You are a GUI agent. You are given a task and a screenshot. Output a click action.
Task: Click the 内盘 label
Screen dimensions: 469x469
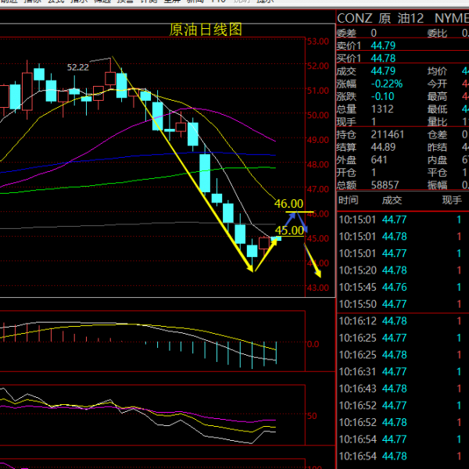tap(437, 159)
